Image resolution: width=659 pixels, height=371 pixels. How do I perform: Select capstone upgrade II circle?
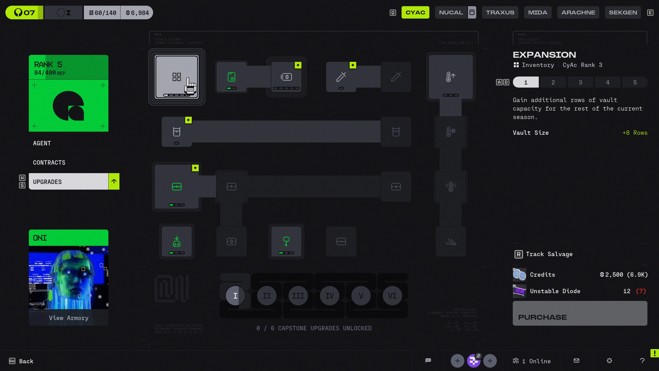[266, 296]
